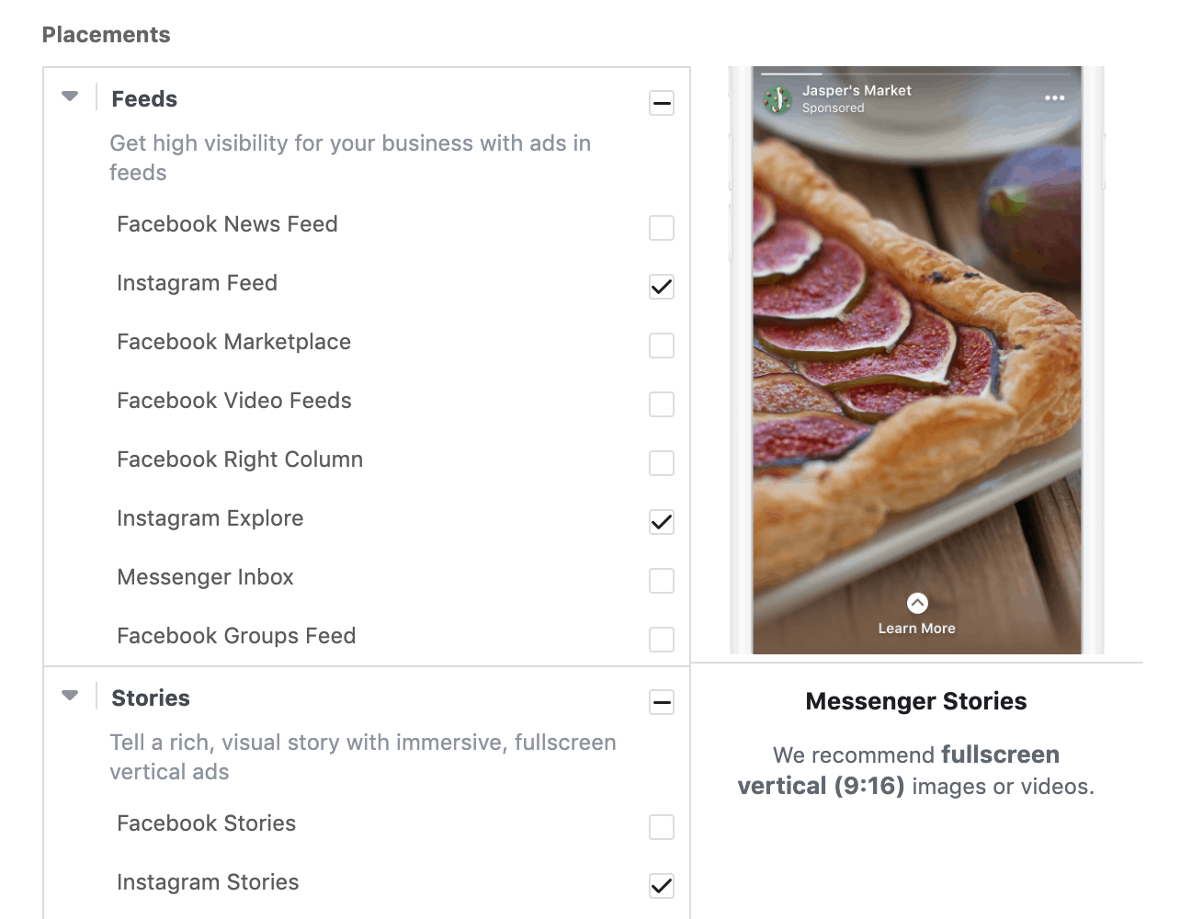1180x919 pixels.
Task: Click the Messenger Stories preview thumbnail
Action: tap(916, 358)
